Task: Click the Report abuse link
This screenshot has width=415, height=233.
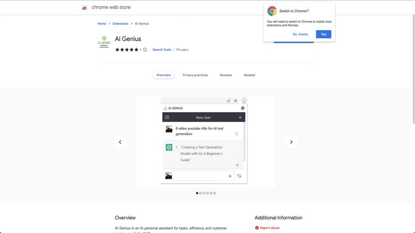Action: coord(270,228)
